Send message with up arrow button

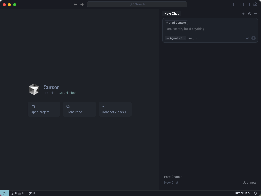(253, 38)
